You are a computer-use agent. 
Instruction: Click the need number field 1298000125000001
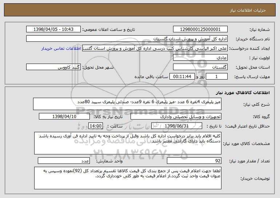200,29
